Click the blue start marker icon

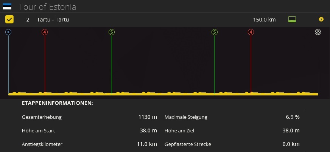pyautogui.click(x=9, y=32)
